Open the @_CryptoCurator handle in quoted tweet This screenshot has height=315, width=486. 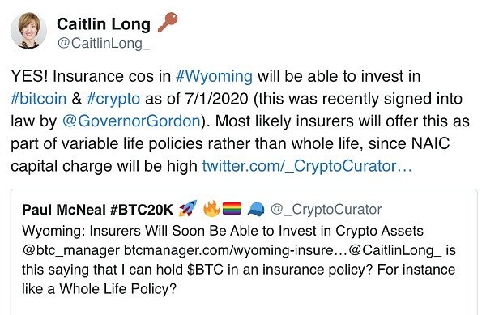326,210
